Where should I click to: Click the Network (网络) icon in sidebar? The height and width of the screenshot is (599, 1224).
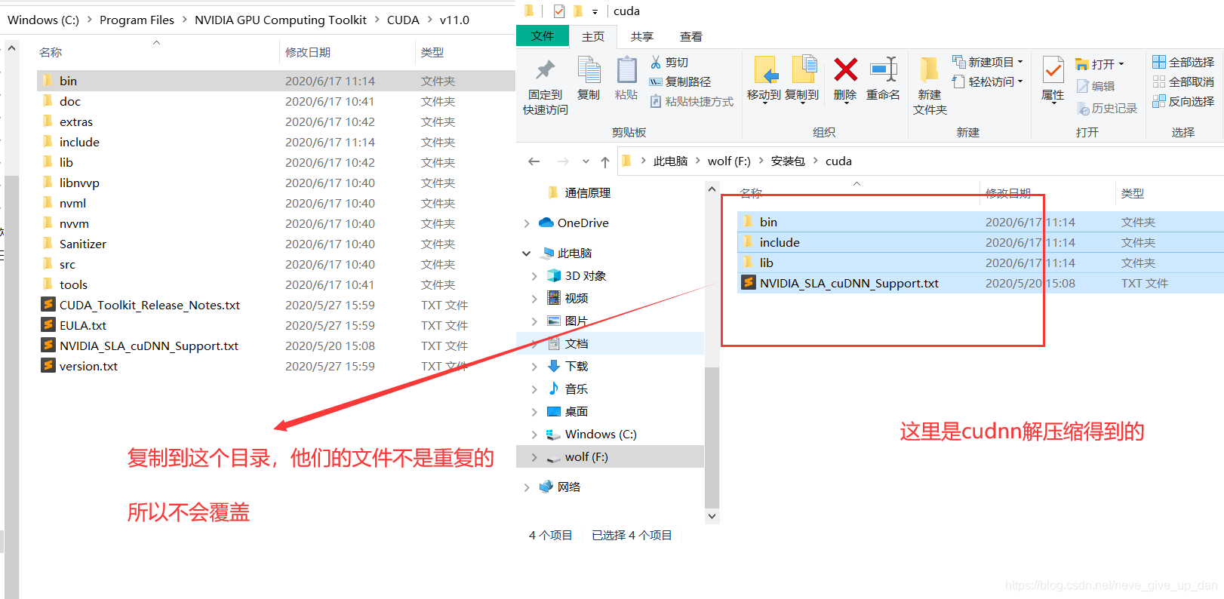coord(546,487)
